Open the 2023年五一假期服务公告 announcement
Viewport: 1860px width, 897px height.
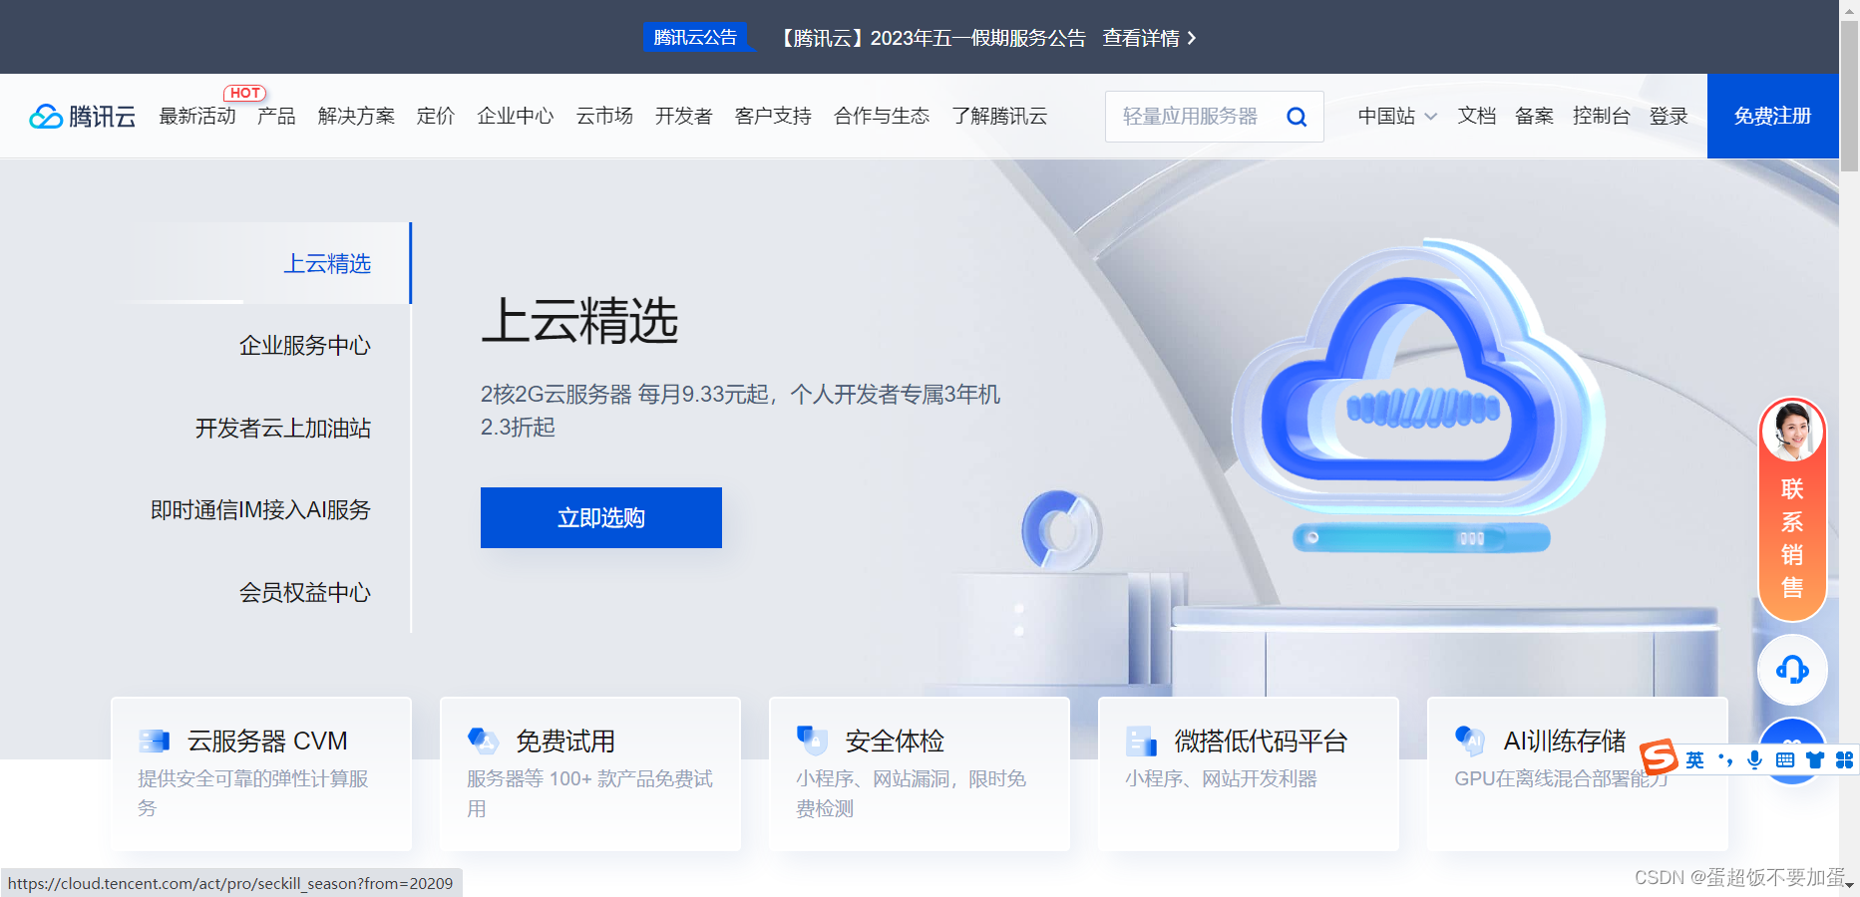point(931,38)
